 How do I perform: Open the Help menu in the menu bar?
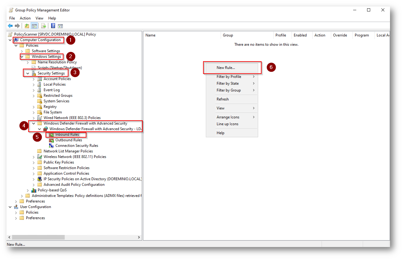point(52,18)
